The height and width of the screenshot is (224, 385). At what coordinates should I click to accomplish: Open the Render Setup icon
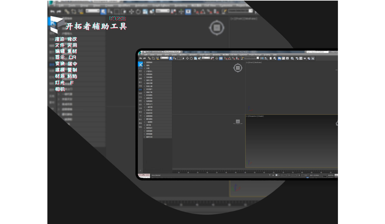(x=297, y=58)
